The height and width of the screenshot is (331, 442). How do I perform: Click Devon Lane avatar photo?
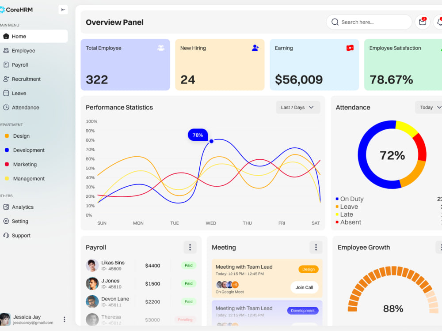tap(92, 301)
